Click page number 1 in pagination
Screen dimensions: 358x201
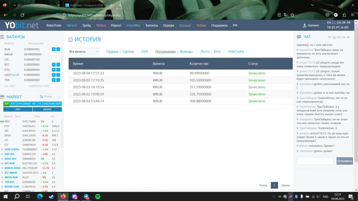click(x=274, y=185)
